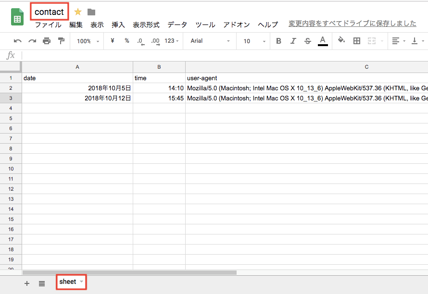Screen dimensions: 428x294
Task: Open the move-to-folder icon
Action: coord(91,12)
